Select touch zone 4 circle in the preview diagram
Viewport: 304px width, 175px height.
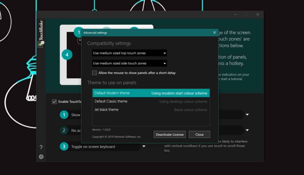pyautogui.click(x=67, y=54)
